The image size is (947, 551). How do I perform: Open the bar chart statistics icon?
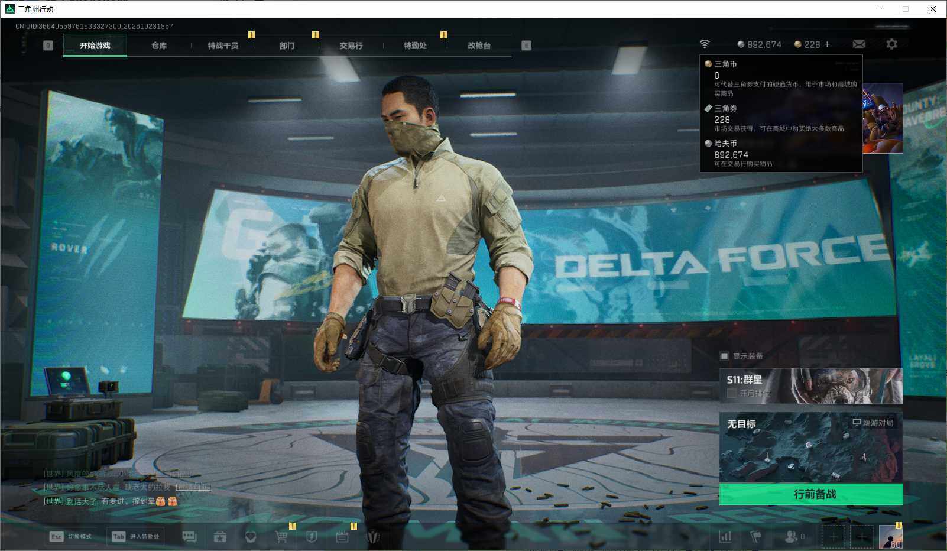pos(725,536)
